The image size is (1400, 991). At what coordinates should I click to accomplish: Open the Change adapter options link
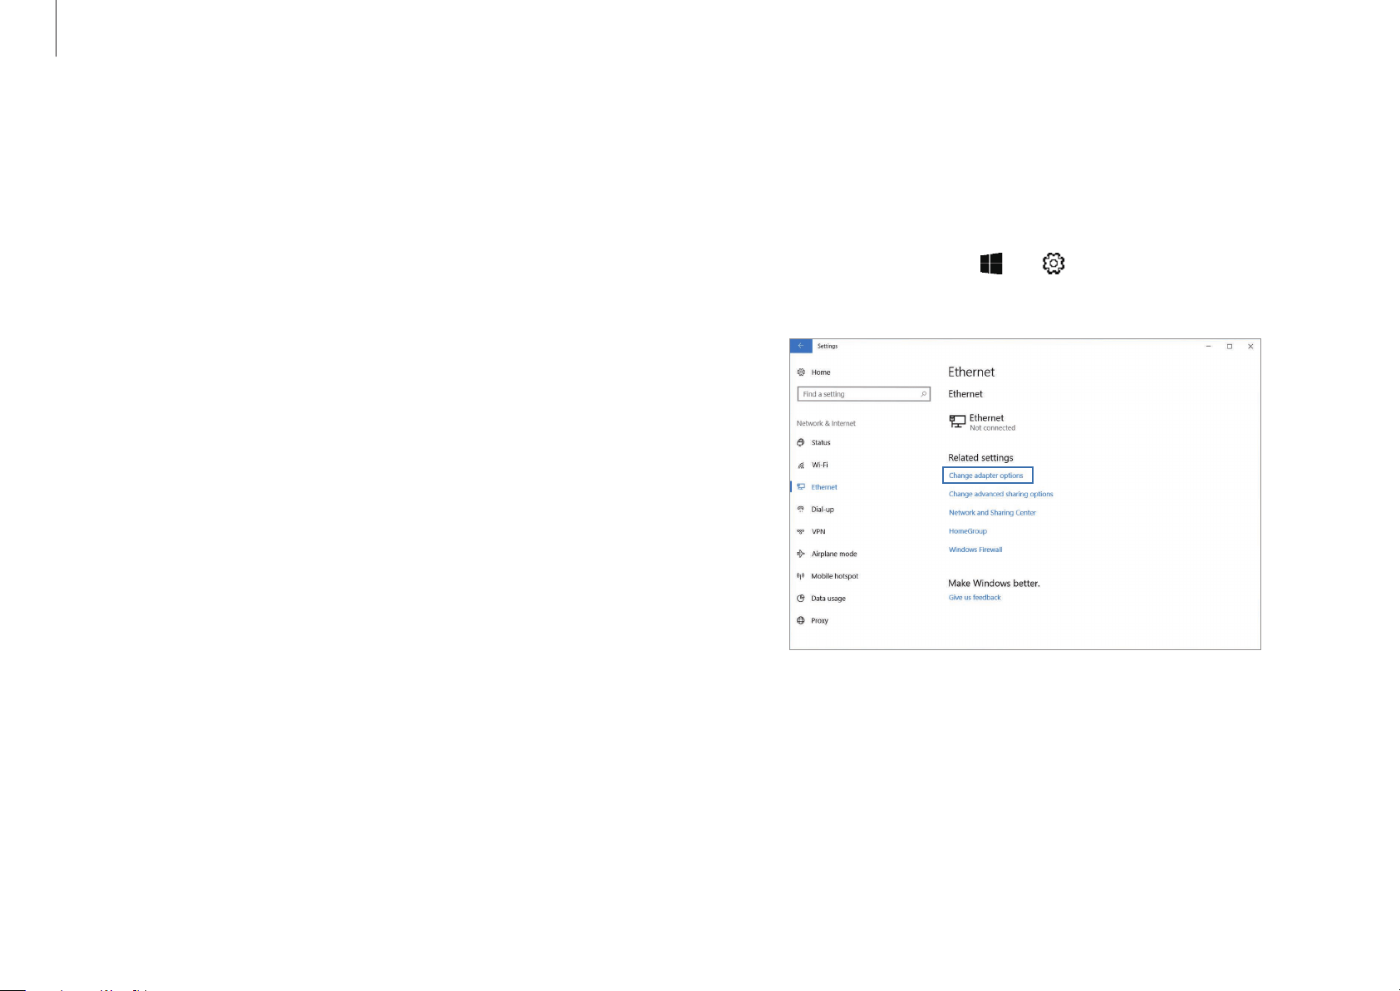point(986,476)
